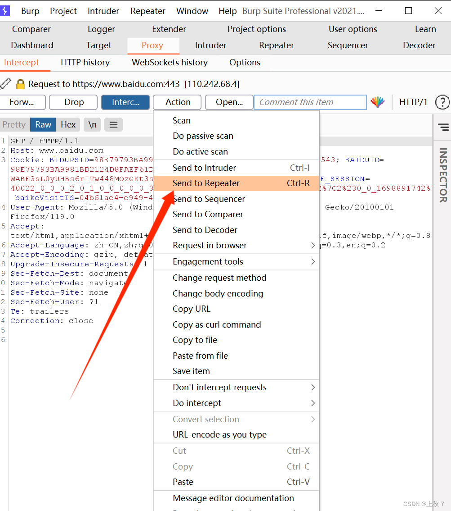Click the Burp Suite lightning logo icon
The height and width of the screenshot is (511, 451).
point(4,10)
